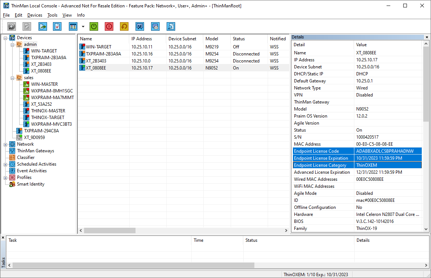Image resolution: width=431 pixels, height=278 pixels.
Task: Click the Details panel scroll-down arrow
Action: (426, 229)
